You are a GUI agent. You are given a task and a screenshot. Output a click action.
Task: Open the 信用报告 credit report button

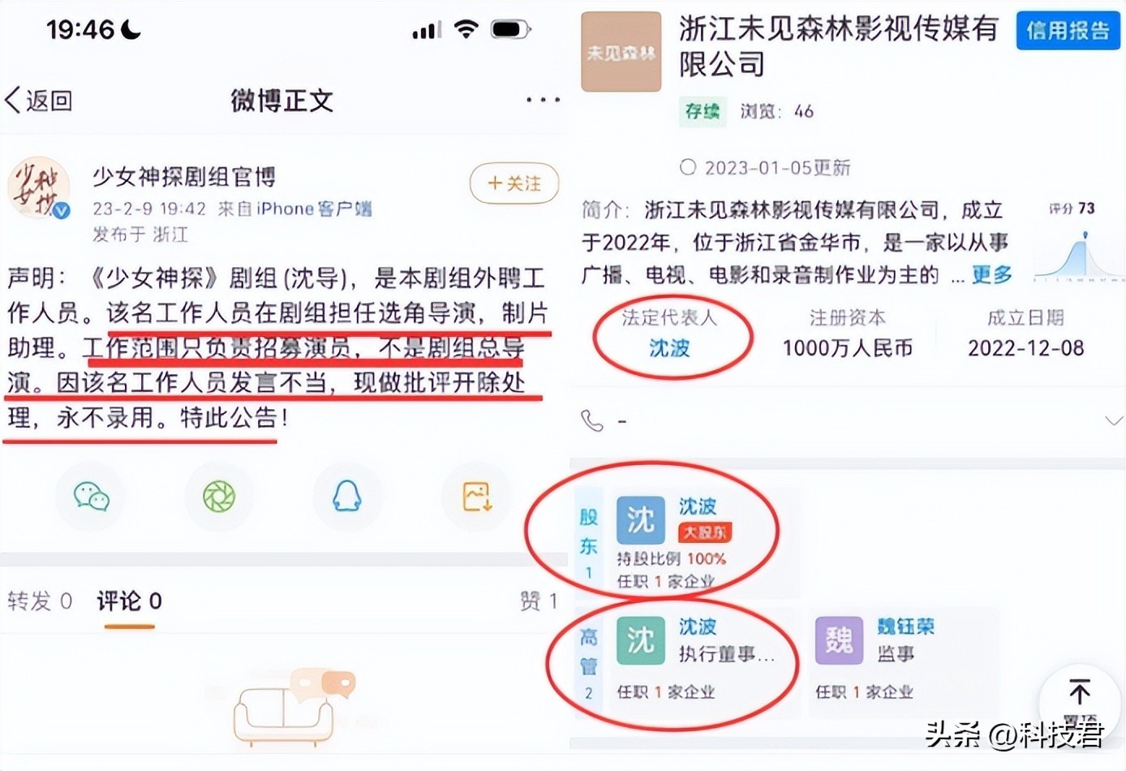coord(1068,31)
